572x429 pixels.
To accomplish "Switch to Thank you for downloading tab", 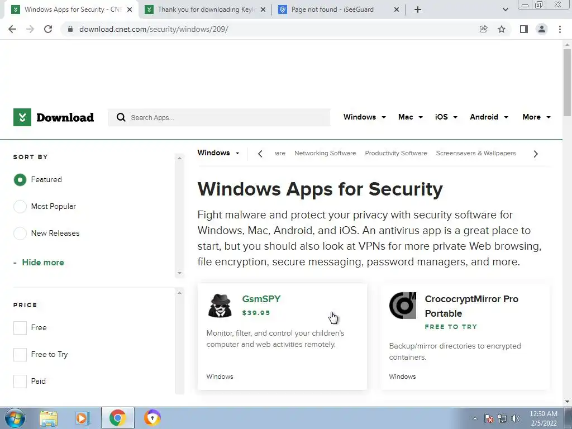I will point(206,9).
